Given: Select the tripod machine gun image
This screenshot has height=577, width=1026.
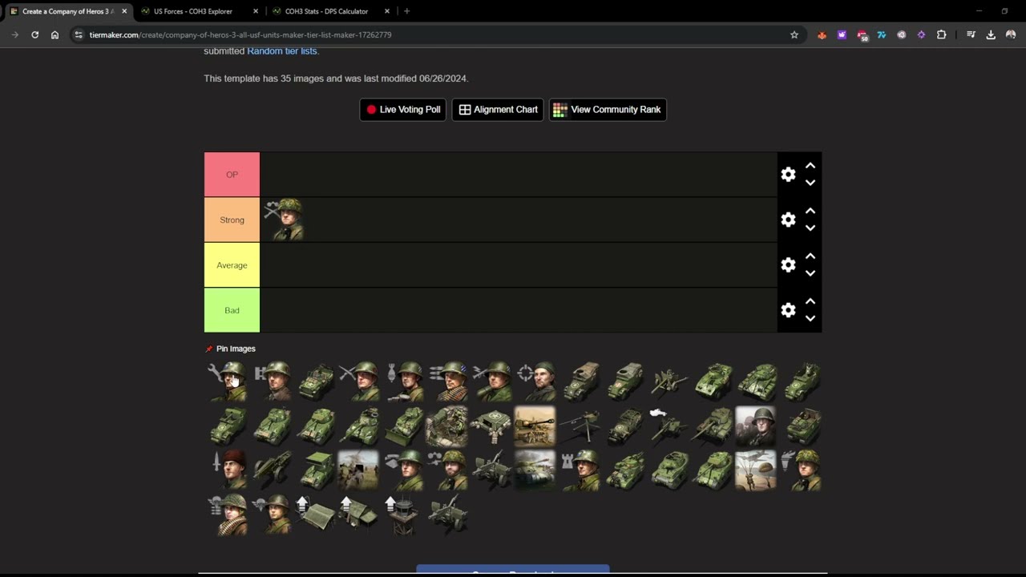Looking at the screenshot, I should coord(581,426).
